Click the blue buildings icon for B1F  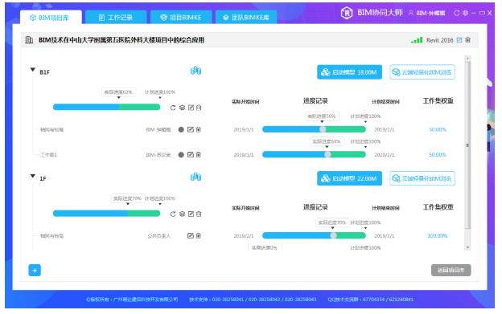[195, 71]
